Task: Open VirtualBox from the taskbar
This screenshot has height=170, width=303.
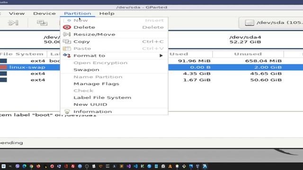Action: coord(197,166)
